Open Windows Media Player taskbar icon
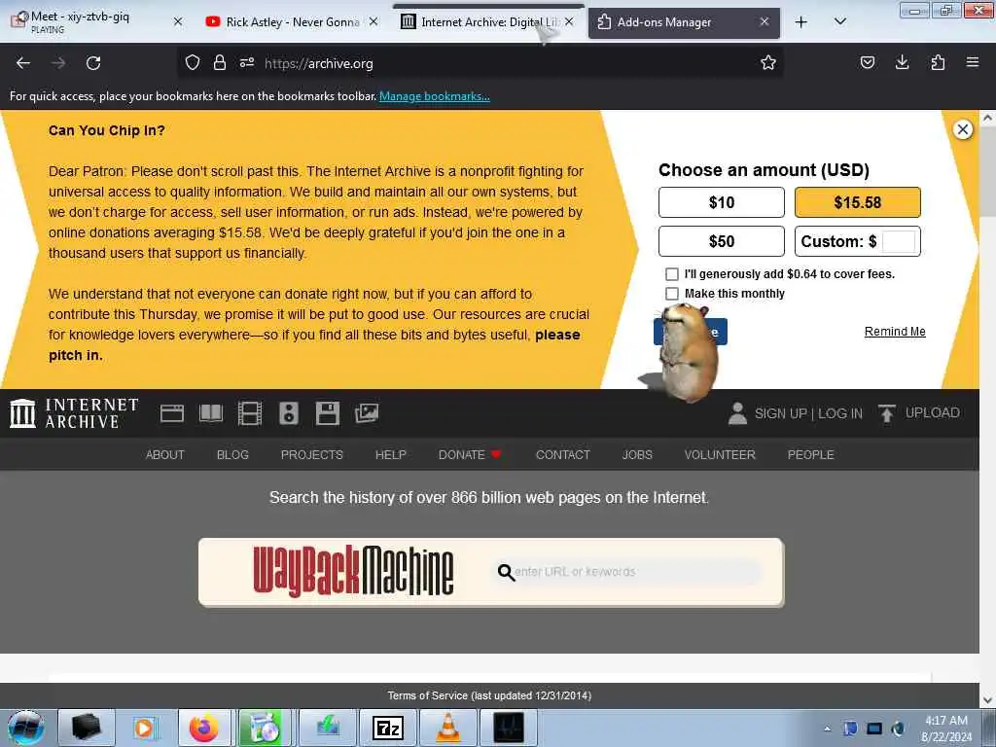 click(x=144, y=728)
